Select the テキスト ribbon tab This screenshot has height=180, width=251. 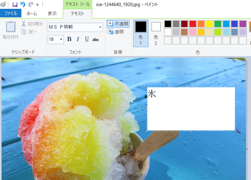click(x=77, y=14)
